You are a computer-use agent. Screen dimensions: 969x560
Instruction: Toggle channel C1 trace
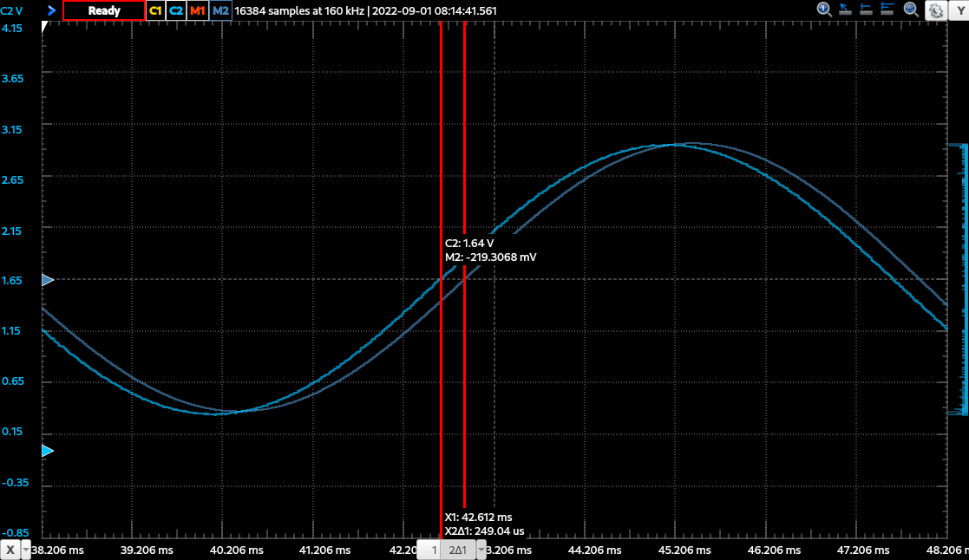tap(155, 10)
